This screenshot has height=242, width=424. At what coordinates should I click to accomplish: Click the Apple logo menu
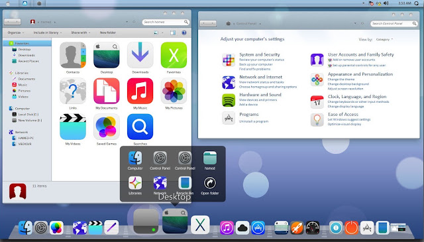[x=8, y=3]
